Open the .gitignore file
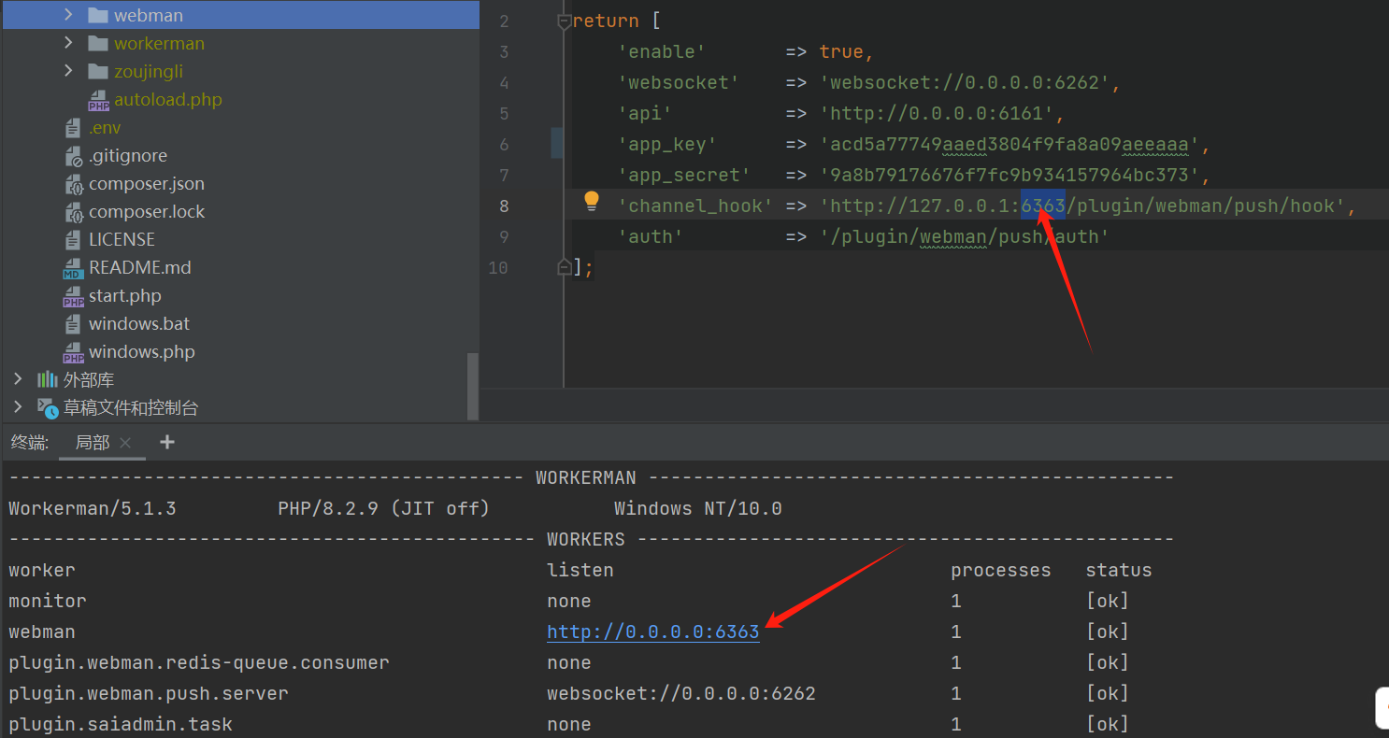1389x738 pixels. pyautogui.click(x=128, y=155)
